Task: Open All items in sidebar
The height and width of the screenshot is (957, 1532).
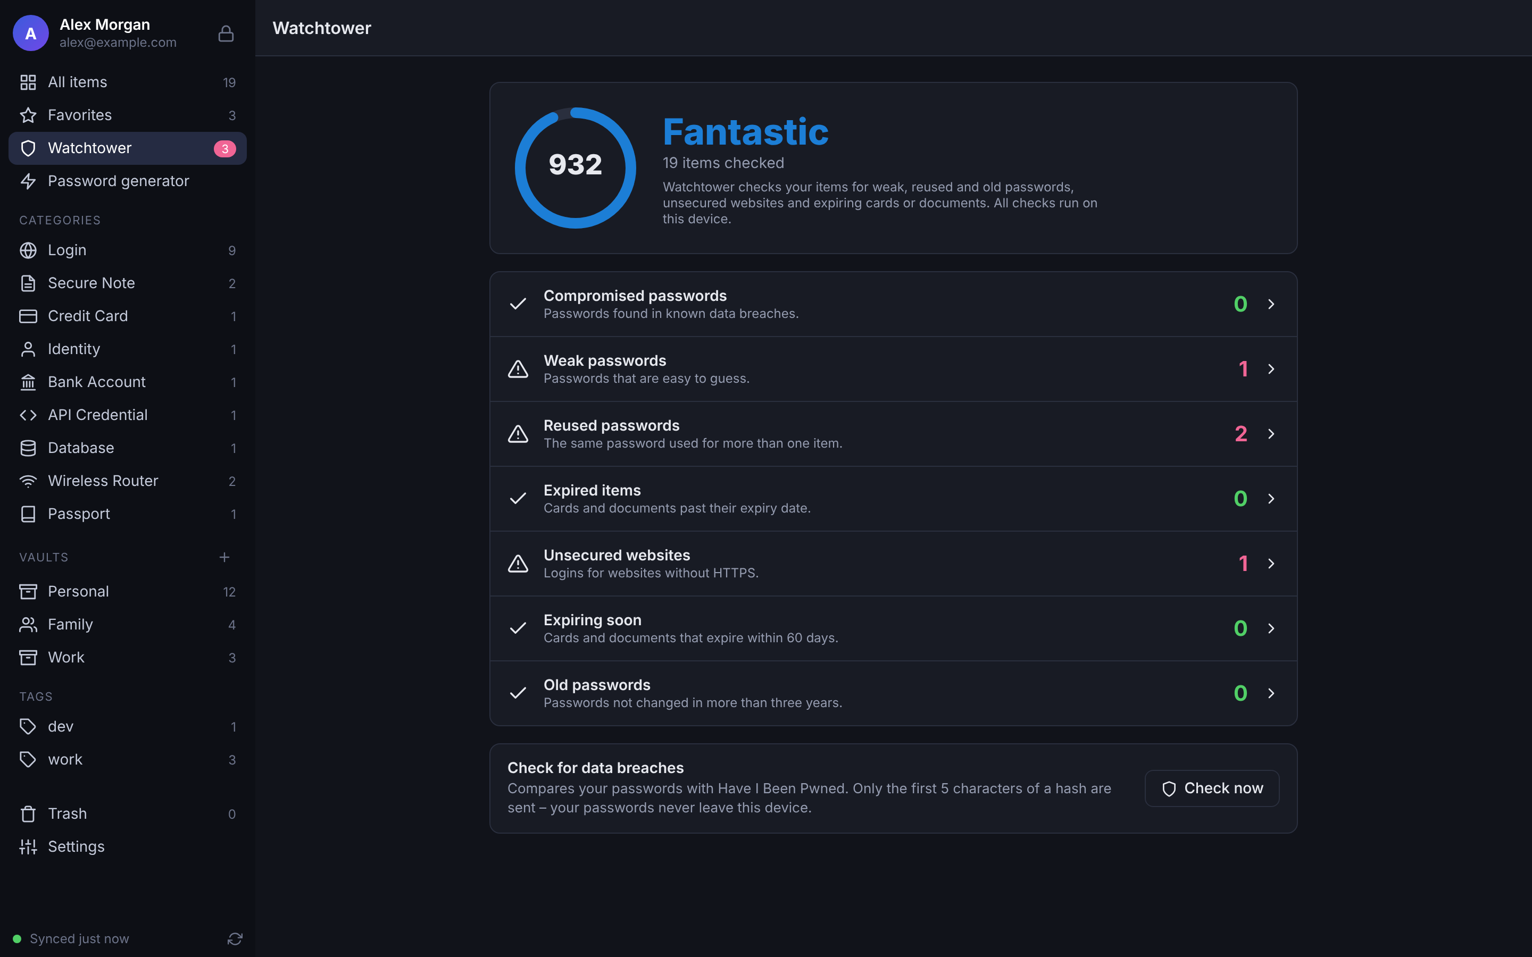Action: (x=127, y=82)
